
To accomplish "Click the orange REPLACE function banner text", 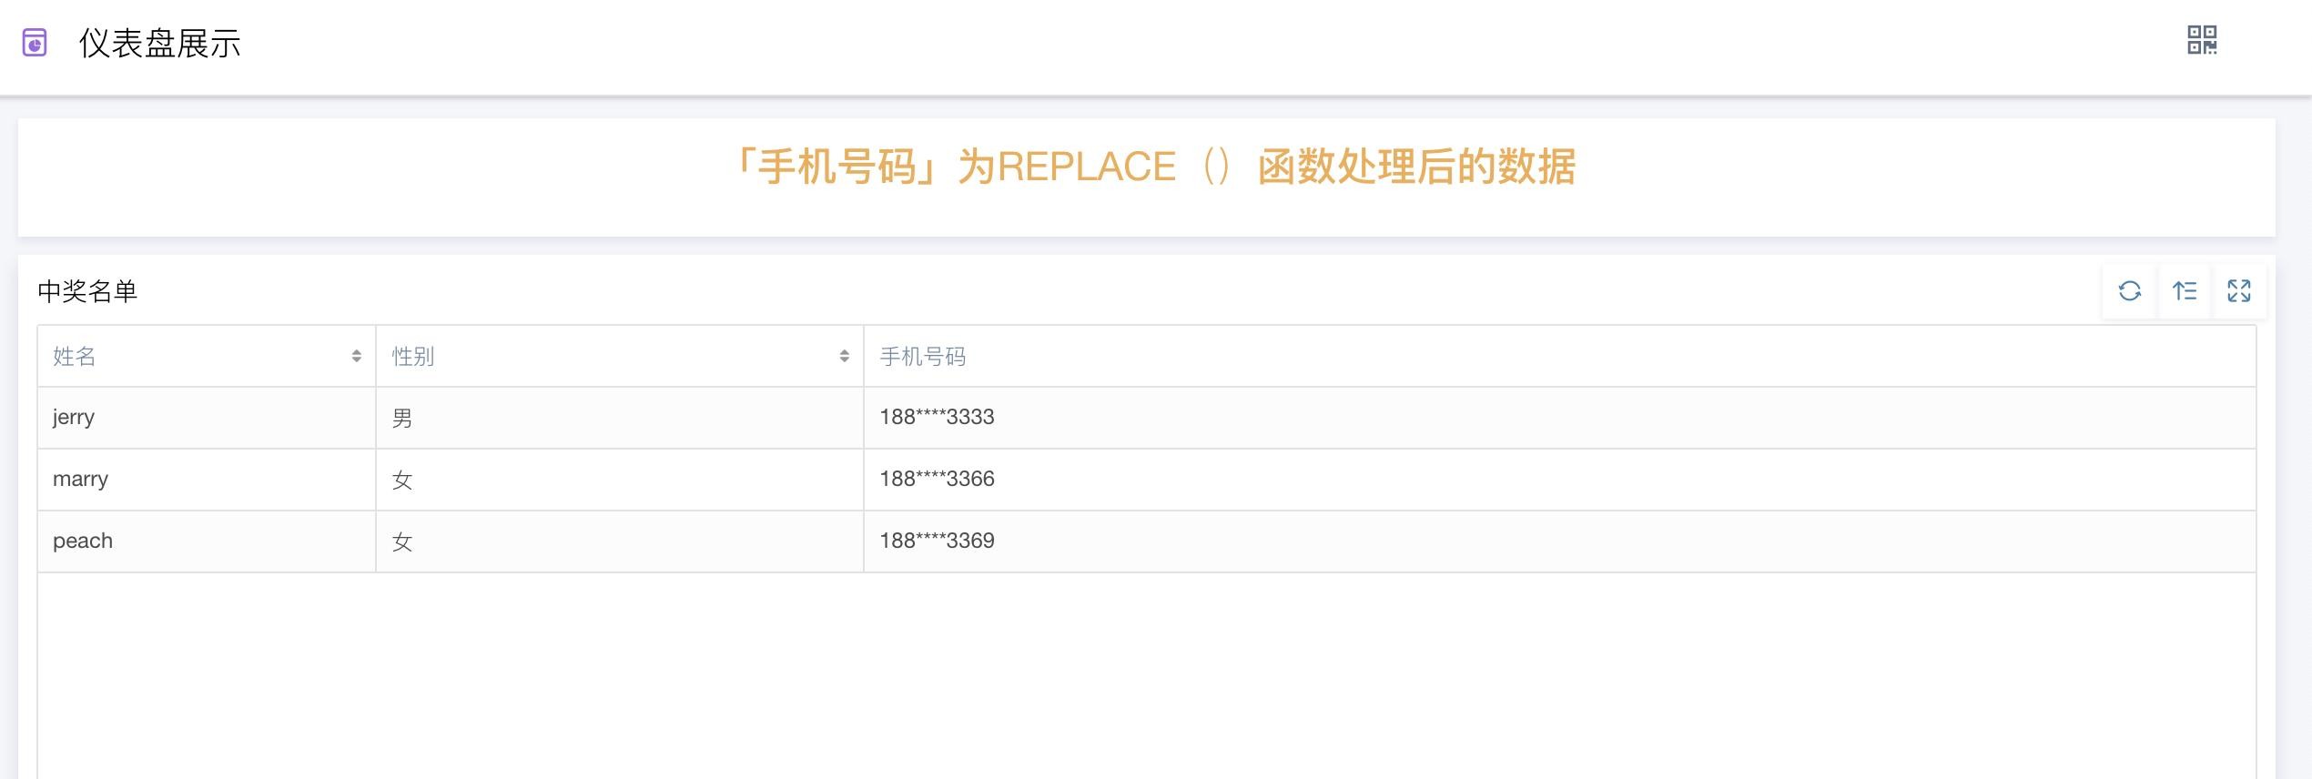I will [x=1154, y=167].
